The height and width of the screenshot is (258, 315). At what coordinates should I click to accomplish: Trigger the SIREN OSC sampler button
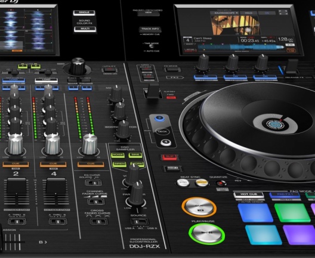click(x=119, y=164)
